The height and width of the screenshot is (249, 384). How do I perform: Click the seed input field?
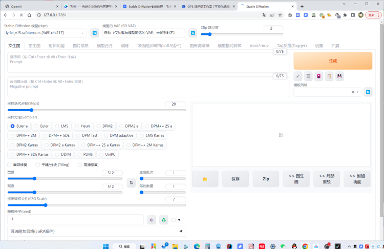click(x=75, y=219)
